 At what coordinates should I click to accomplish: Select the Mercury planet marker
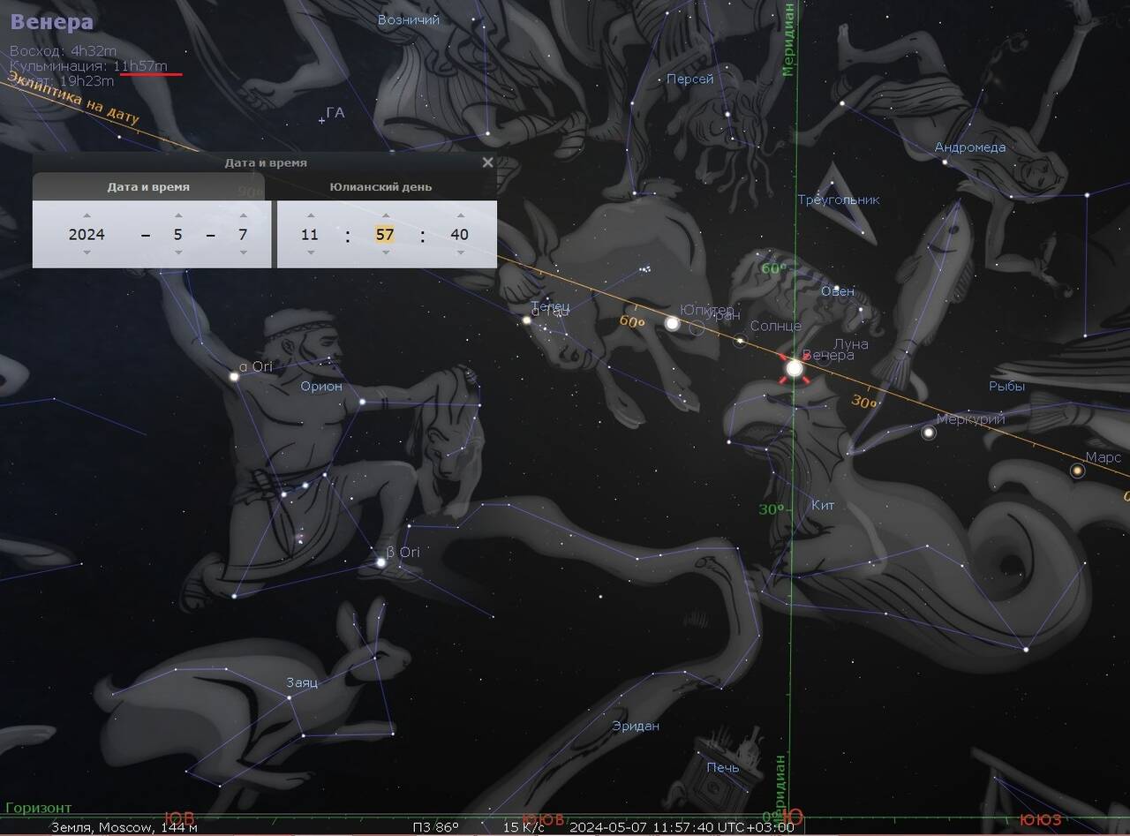(929, 433)
